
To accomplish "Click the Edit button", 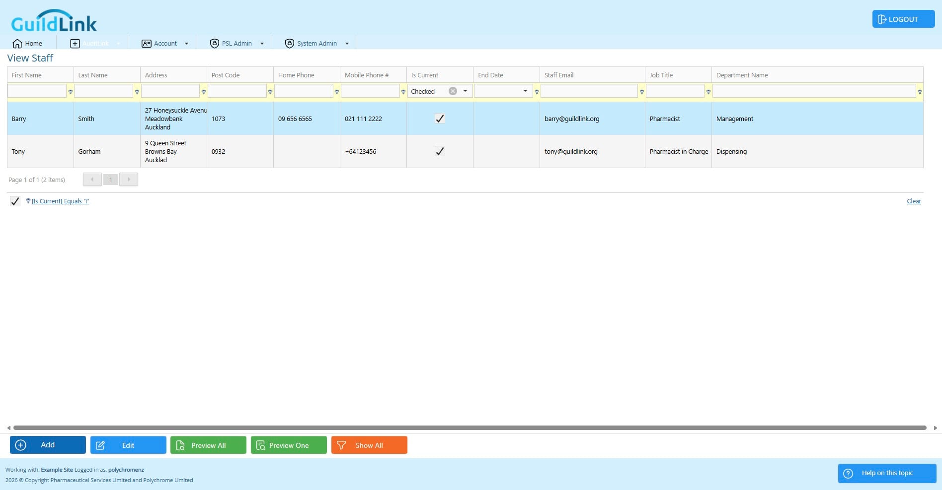I will click(x=128, y=445).
